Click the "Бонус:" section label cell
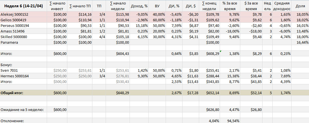The height and width of the screenshot is (123, 309). click(7, 65)
